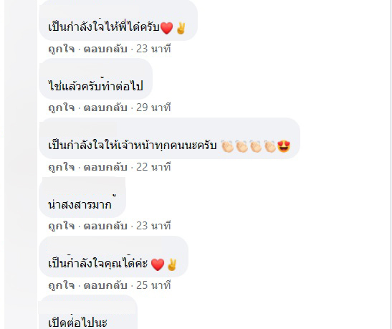
Task: Click ถูกใจ under the น่าสงสารมาก comment
Action: (61, 226)
